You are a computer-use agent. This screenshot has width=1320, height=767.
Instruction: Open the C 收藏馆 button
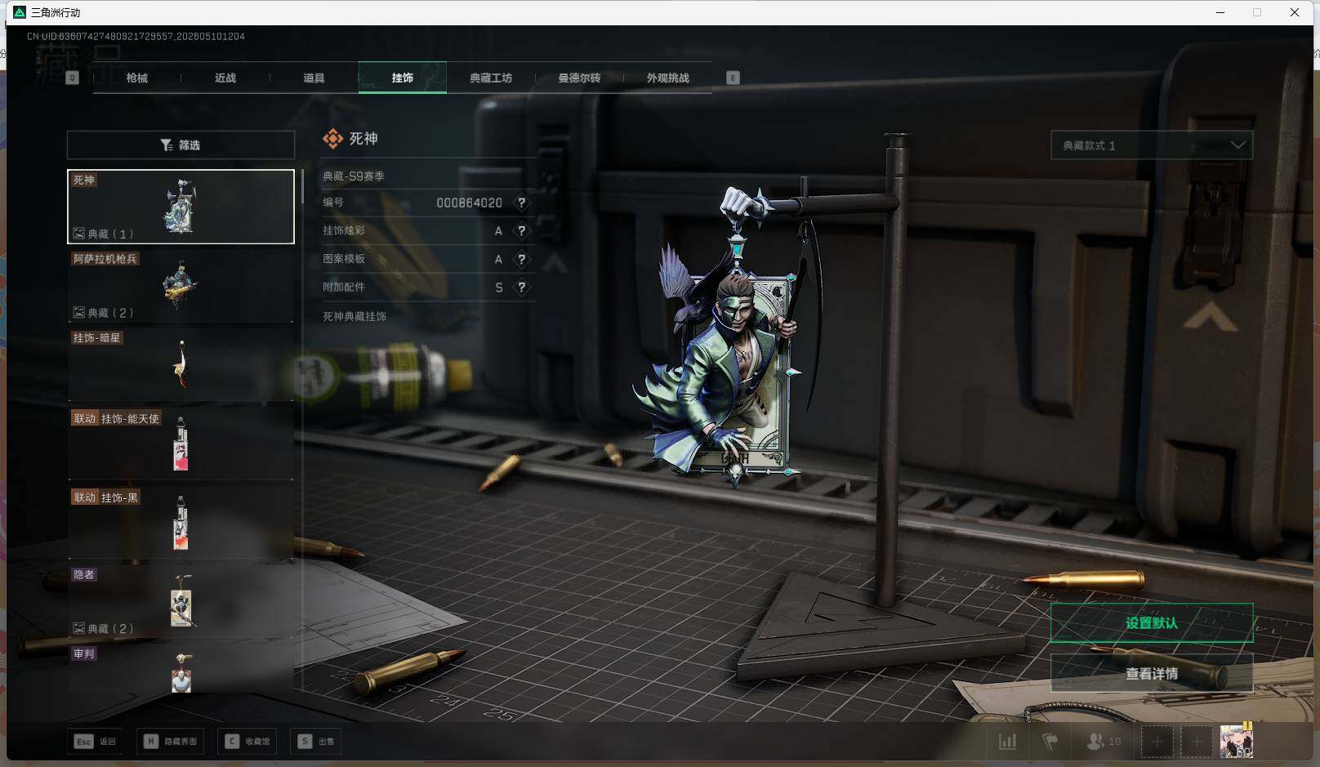[248, 742]
